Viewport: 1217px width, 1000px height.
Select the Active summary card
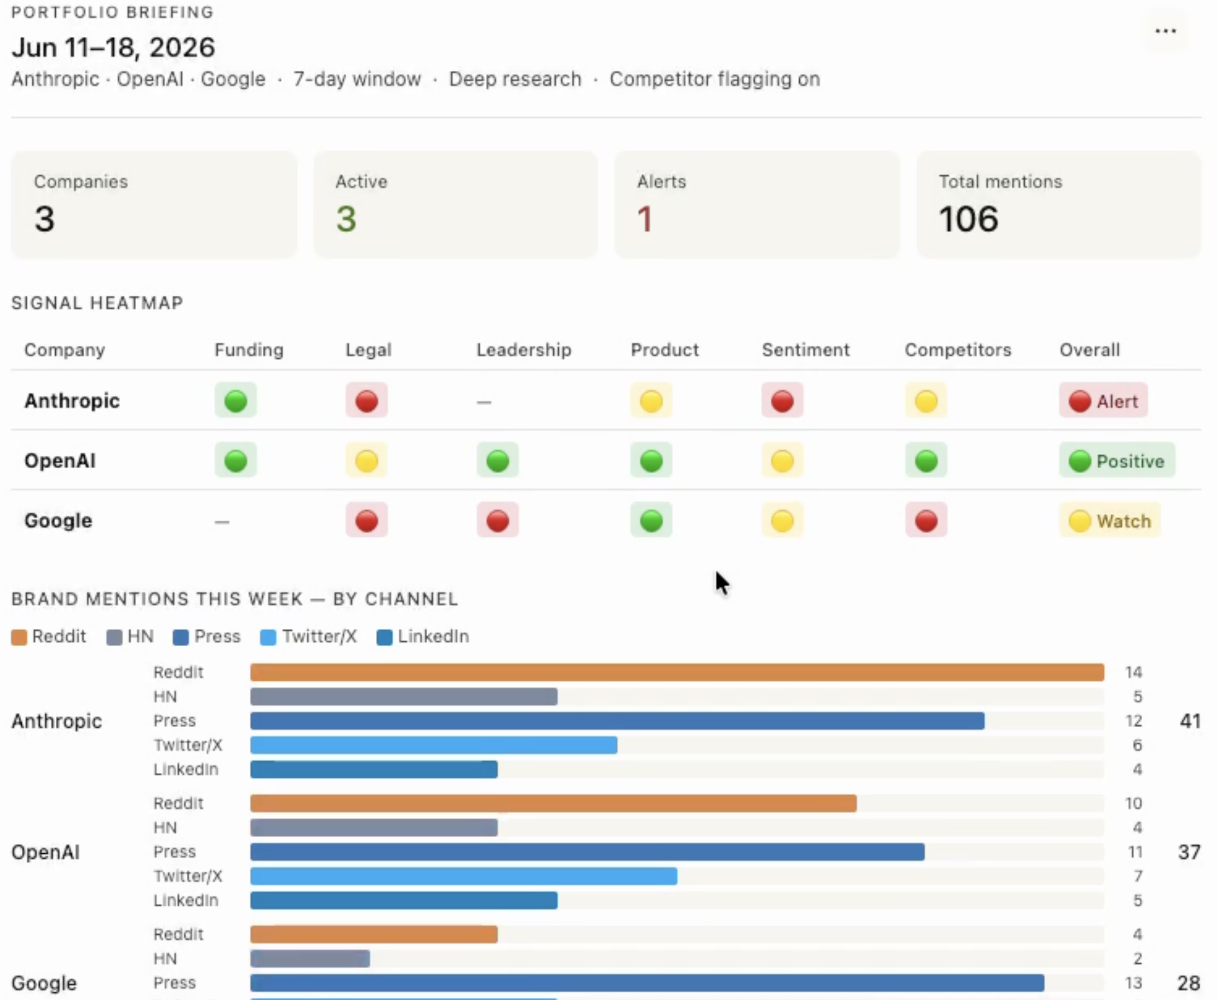[x=455, y=204]
